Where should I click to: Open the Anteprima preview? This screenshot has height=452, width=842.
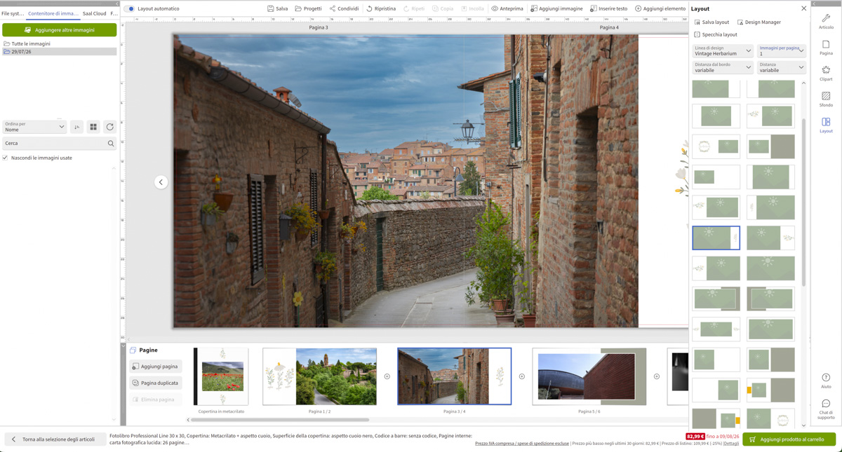[507, 8]
